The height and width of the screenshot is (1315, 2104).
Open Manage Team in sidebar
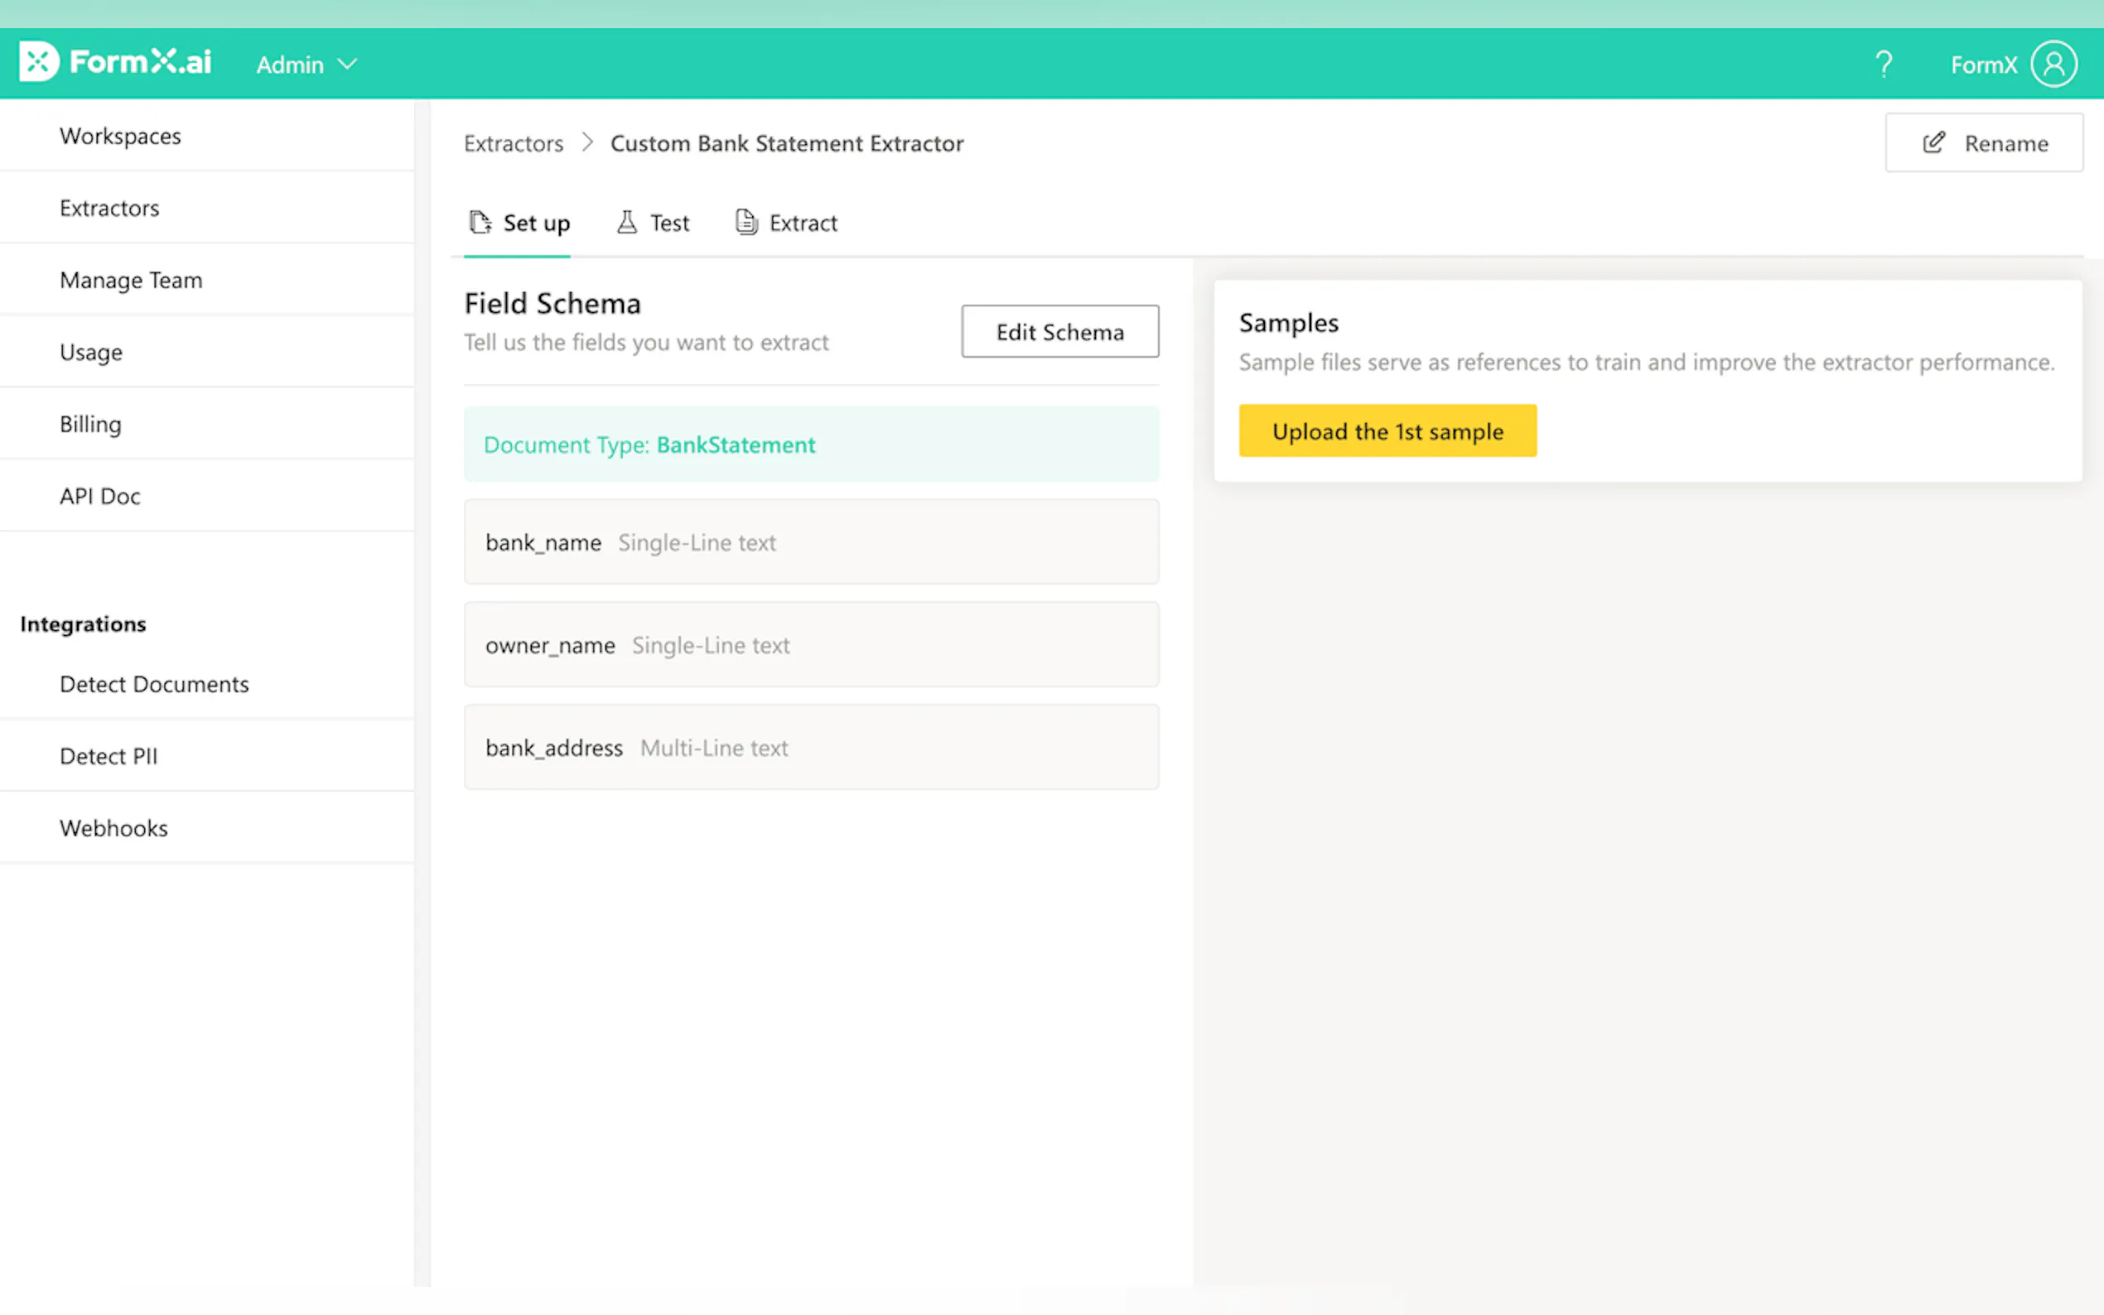131,280
